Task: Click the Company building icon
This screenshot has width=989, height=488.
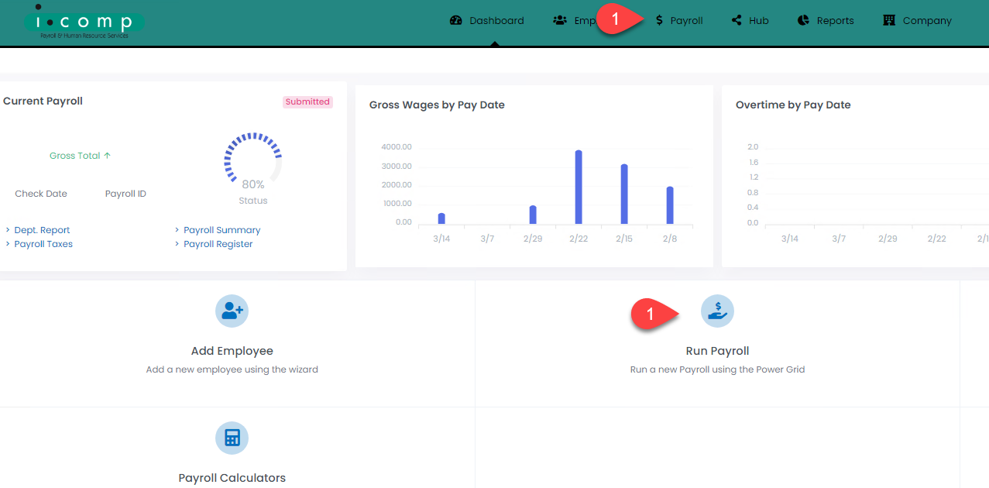Action: tap(889, 21)
